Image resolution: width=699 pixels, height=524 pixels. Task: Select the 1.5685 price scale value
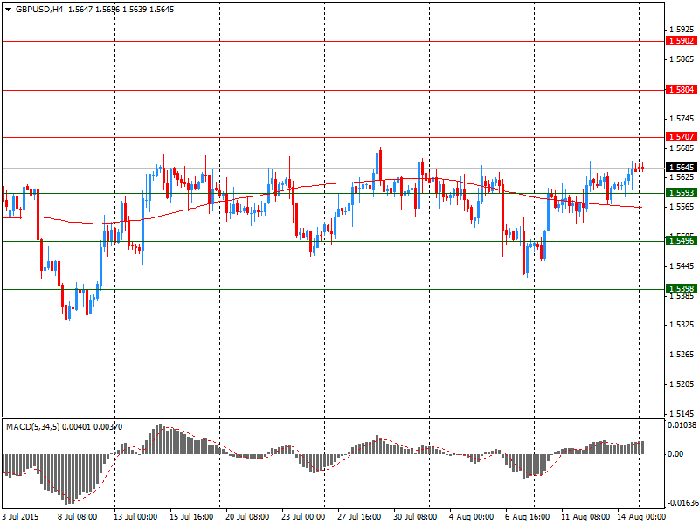coord(682,148)
